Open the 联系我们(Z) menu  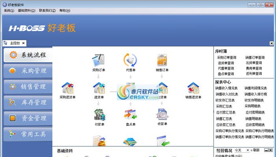47,11
